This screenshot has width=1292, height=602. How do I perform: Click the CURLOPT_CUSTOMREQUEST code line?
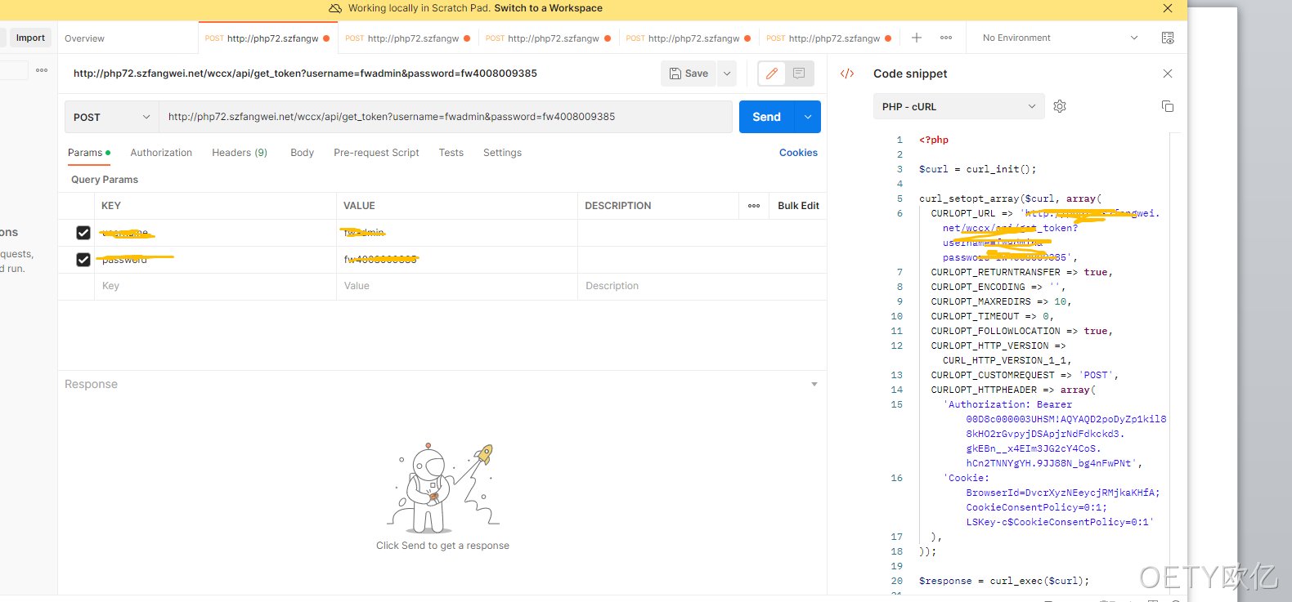click(1025, 375)
